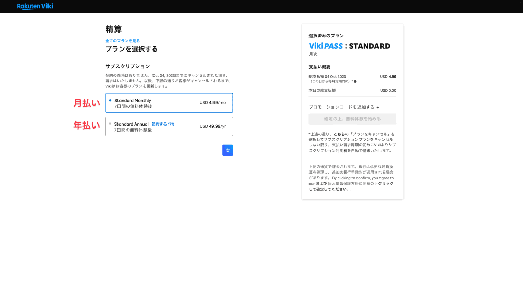Select the Standard Annual radio button
Image resolution: width=523 pixels, height=294 pixels.
(x=110, y=124)
